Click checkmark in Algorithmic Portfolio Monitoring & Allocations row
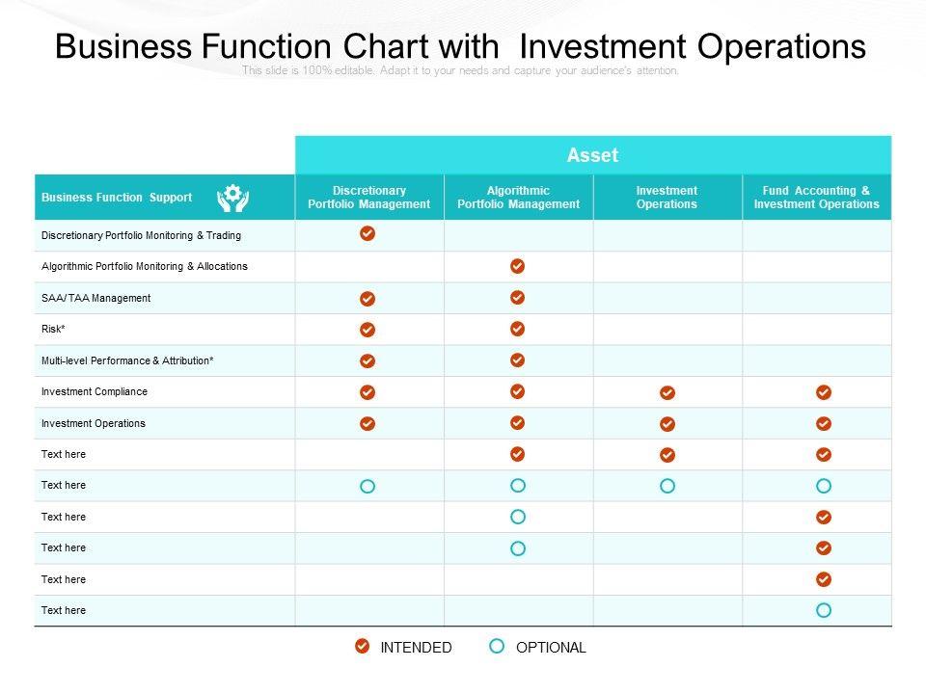The height and width of the screenshot is (694, 926). click(517, 265)
